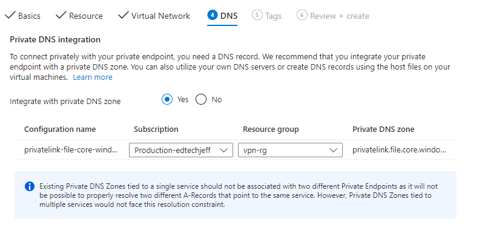Click the checkmark icon beside Resource

(x=61, y=15)
